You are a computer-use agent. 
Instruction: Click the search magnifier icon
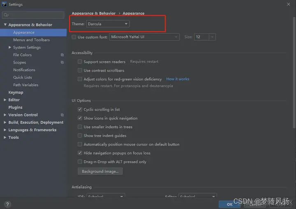tap(6, 15)
